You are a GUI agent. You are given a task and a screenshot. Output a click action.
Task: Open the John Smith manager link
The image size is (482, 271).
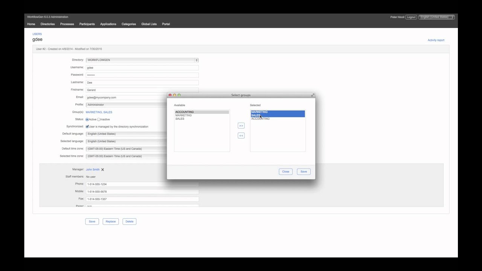point(93,170)
